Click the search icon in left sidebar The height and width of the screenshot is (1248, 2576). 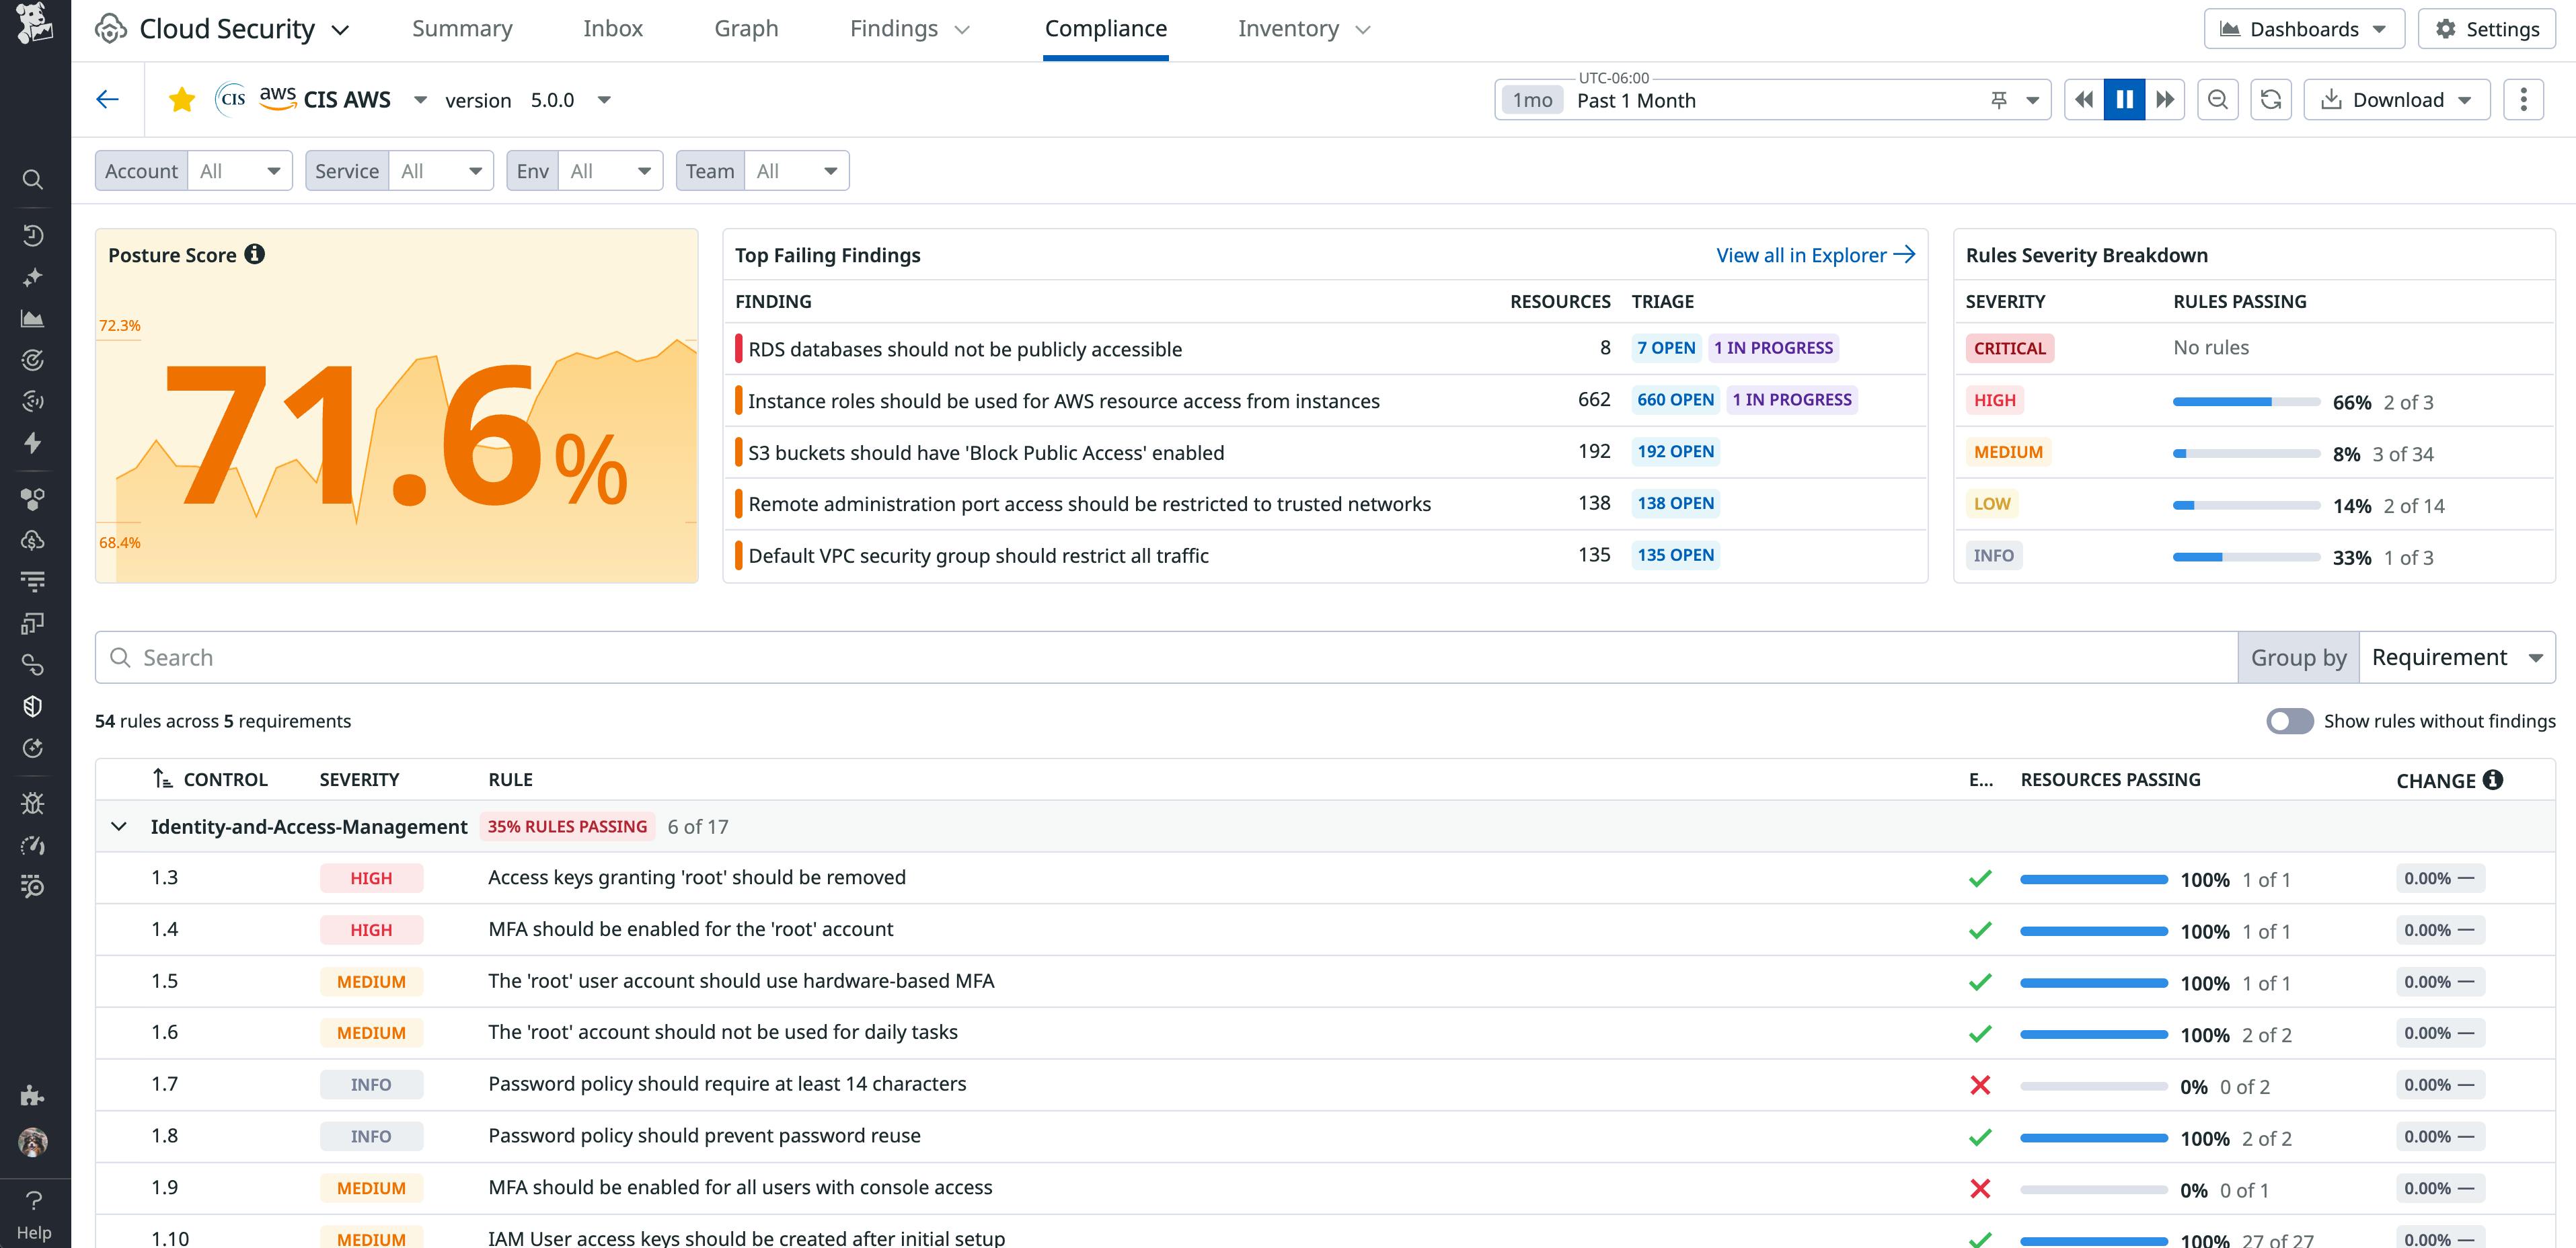[x=33, y=180]
